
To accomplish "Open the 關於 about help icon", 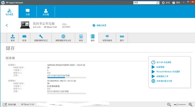I will point(174,3).
